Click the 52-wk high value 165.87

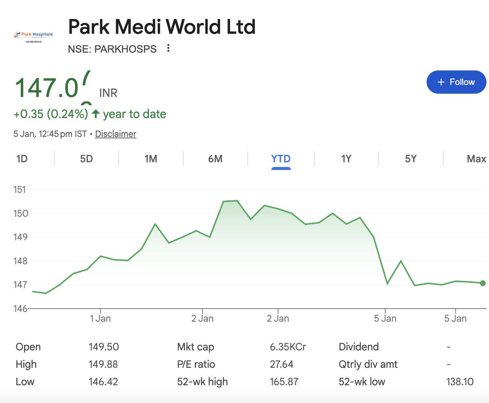(284, 382)
